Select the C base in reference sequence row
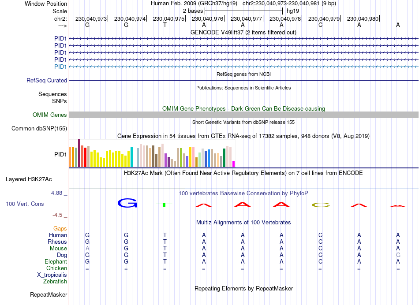Screen dimensions: 419x305 pos(320,25)
